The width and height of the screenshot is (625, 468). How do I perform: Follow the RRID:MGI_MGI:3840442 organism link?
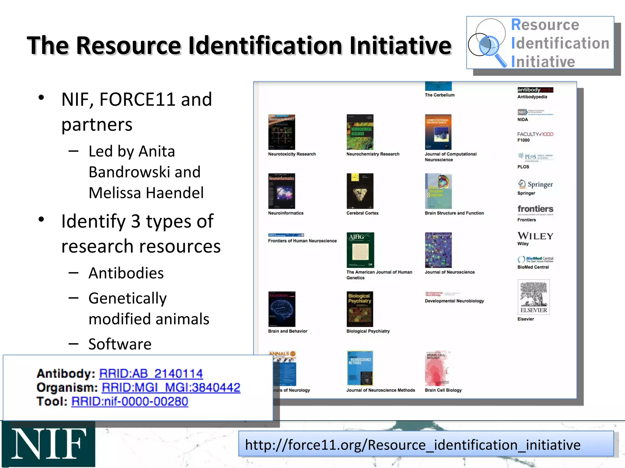click(x=171, y=387)
